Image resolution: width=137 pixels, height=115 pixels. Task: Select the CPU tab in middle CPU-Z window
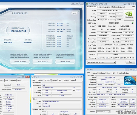(x=34, y=80)
